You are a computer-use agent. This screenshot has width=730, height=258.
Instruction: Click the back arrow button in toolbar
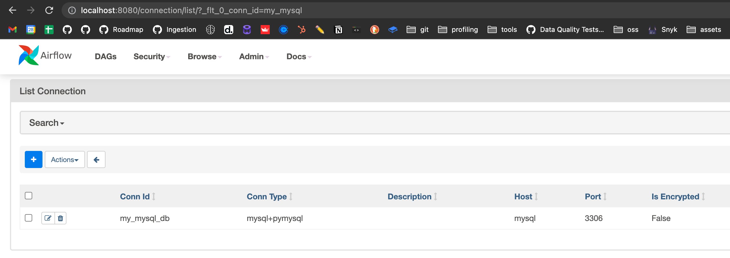[96, 159]
